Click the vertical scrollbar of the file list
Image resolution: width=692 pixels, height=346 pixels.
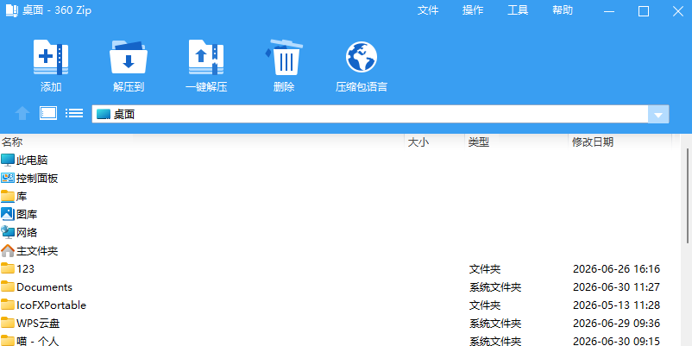pos(688,196)
